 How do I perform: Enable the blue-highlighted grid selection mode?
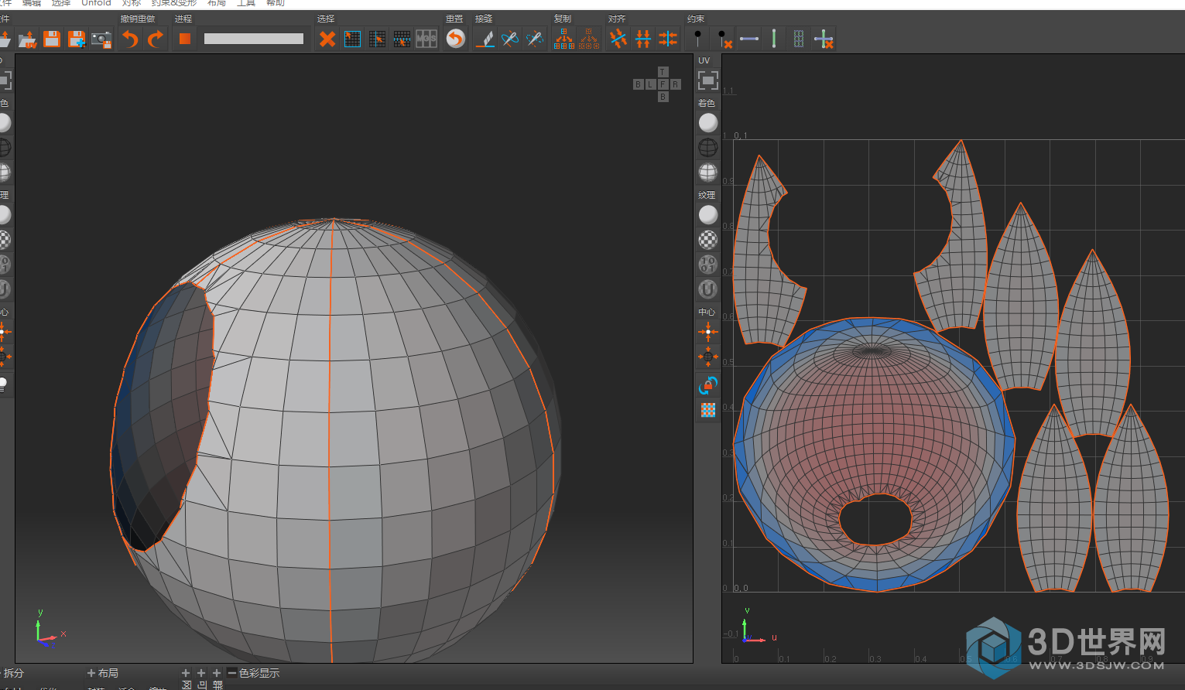click(x=352, y=39)
